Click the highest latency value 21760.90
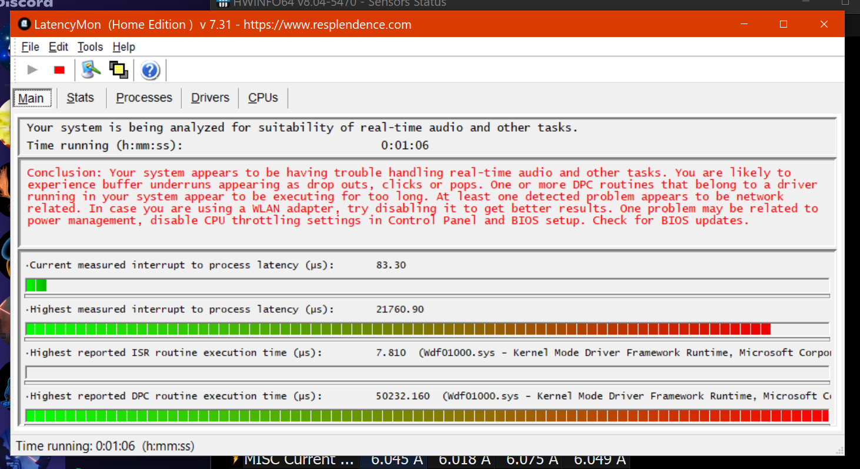 coord(400,309)
